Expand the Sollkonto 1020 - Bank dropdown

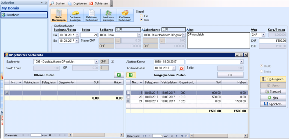139,35
